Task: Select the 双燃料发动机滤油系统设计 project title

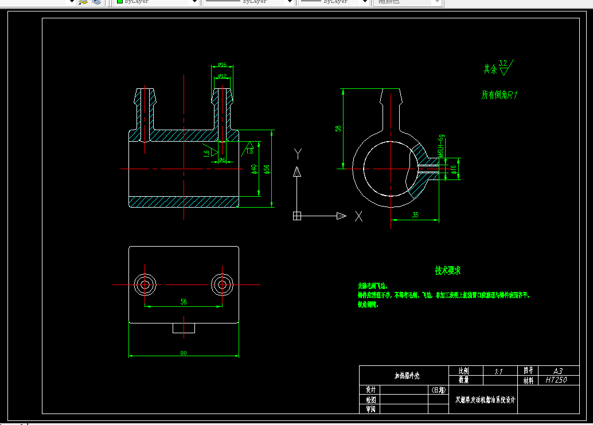Action: pyautogui.click(x=485, y=400)
